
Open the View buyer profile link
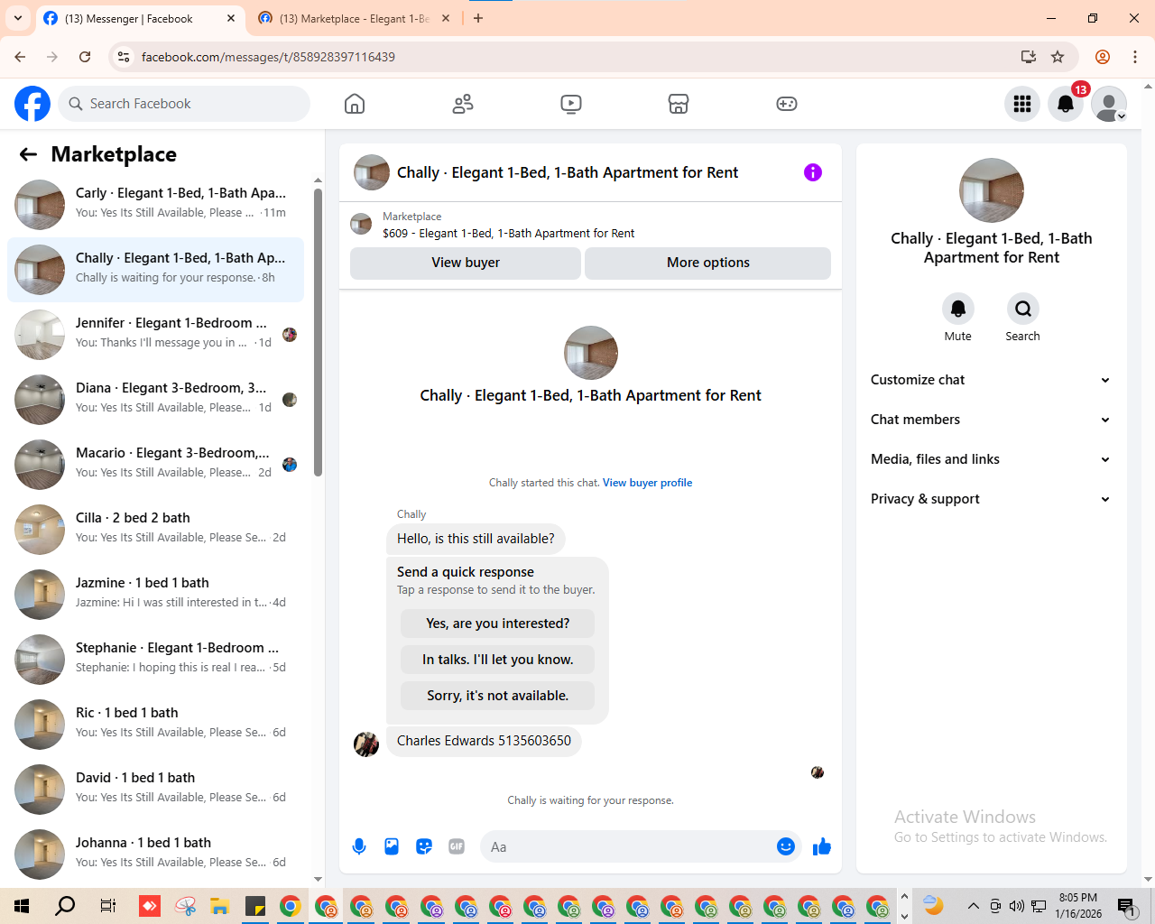click(648, 483)
